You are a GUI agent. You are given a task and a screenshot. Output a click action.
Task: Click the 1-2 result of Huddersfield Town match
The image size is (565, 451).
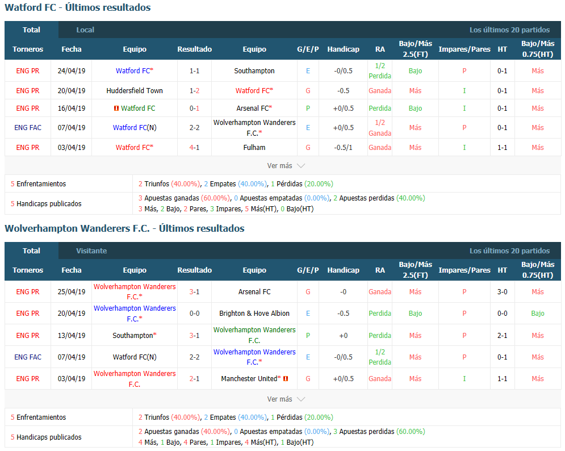pyautogui.click(x=195, y=91)
